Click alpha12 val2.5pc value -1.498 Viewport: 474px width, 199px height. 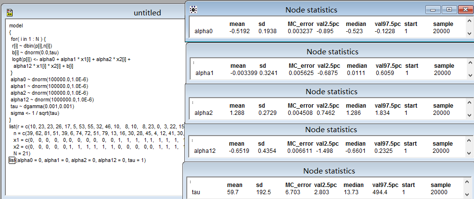click(x=324, y=150)
